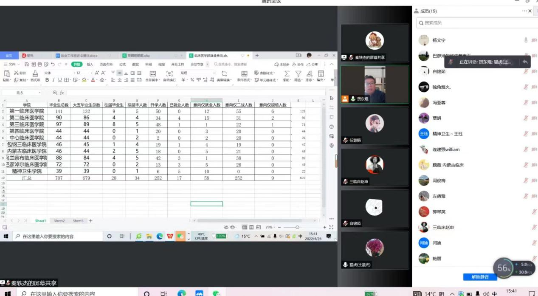Open the font color A swatch
This screenshot has width=538, height=296.
pos(93,80)
